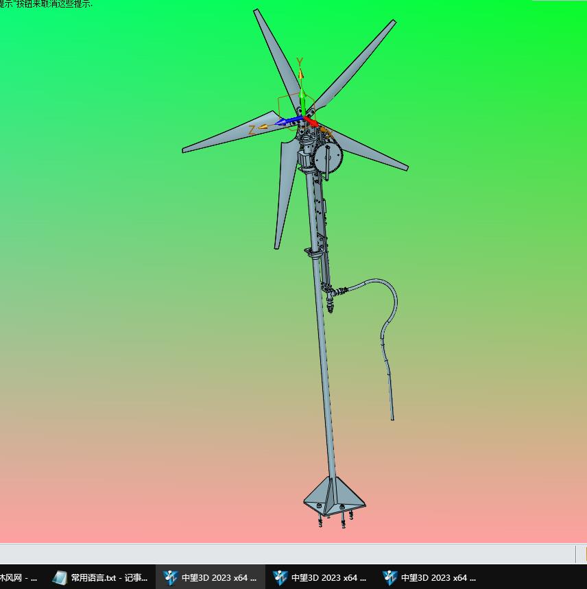This screenshot has height=589, width=587.
Task: Open the 常用语言.txt Notepad taskbar button
Action: point(101,577)
